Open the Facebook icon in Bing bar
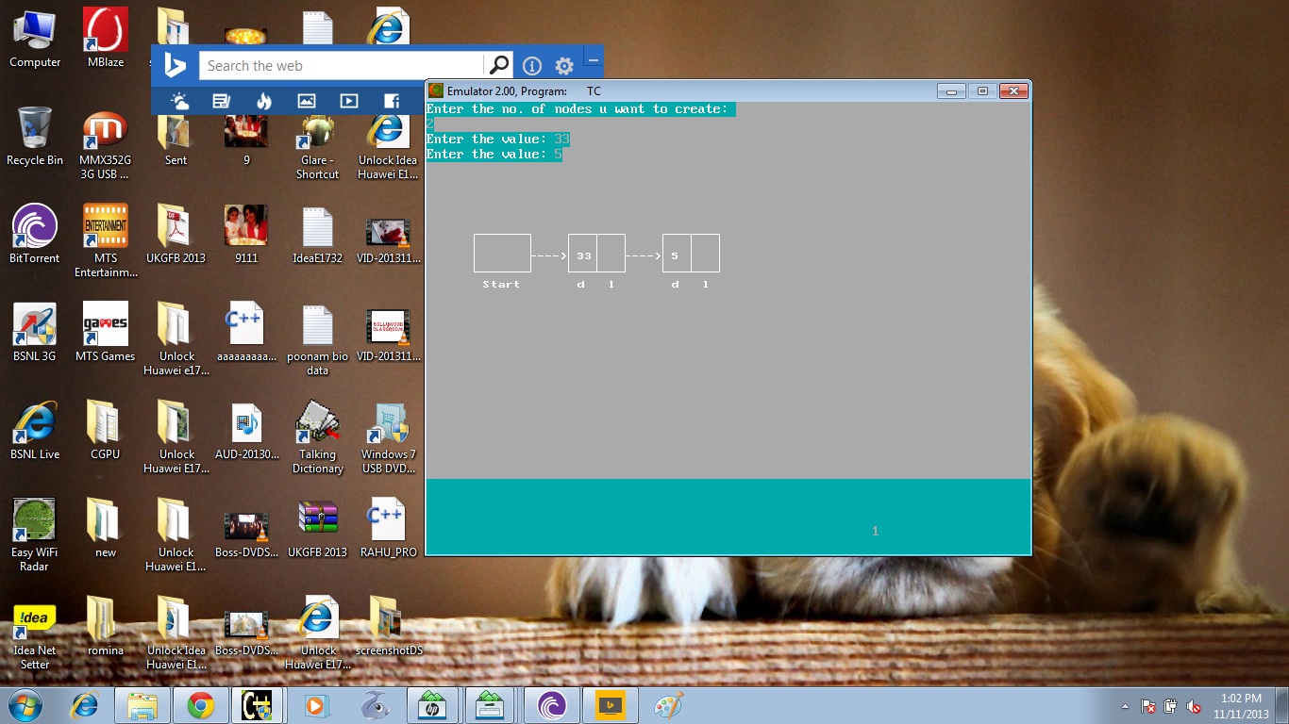This screenshot has width=1289, height=724. [392, 101]
